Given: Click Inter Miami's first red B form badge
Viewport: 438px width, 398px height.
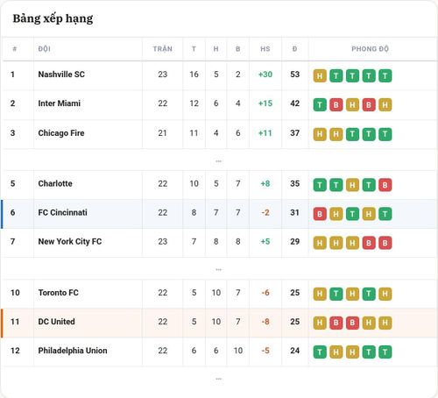Looking at the screenshot, I should [336, 105].
